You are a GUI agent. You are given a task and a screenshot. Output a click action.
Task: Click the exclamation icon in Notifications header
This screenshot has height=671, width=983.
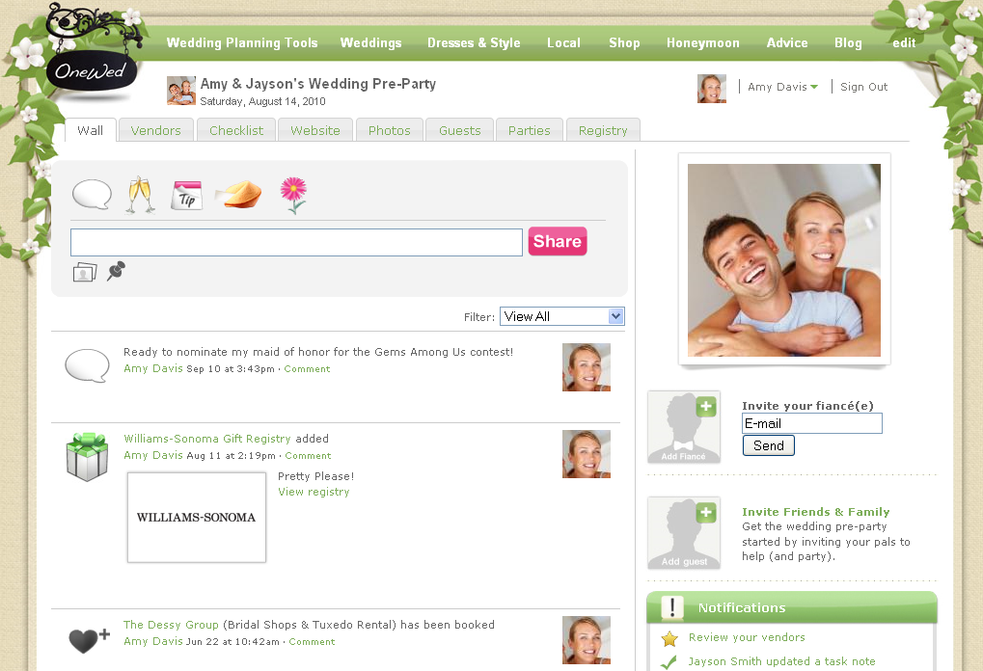pos(672,607)
